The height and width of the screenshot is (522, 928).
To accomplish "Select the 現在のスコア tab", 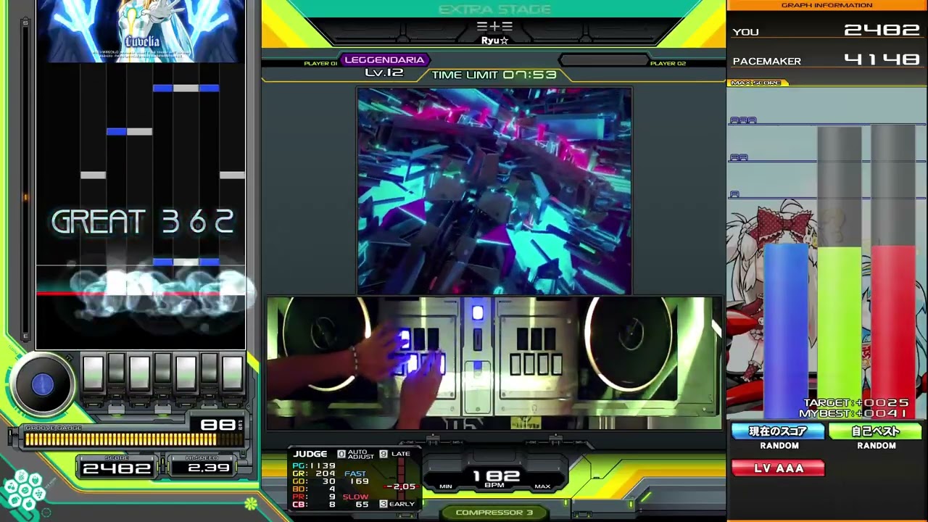I will click(x=778, y=431).
